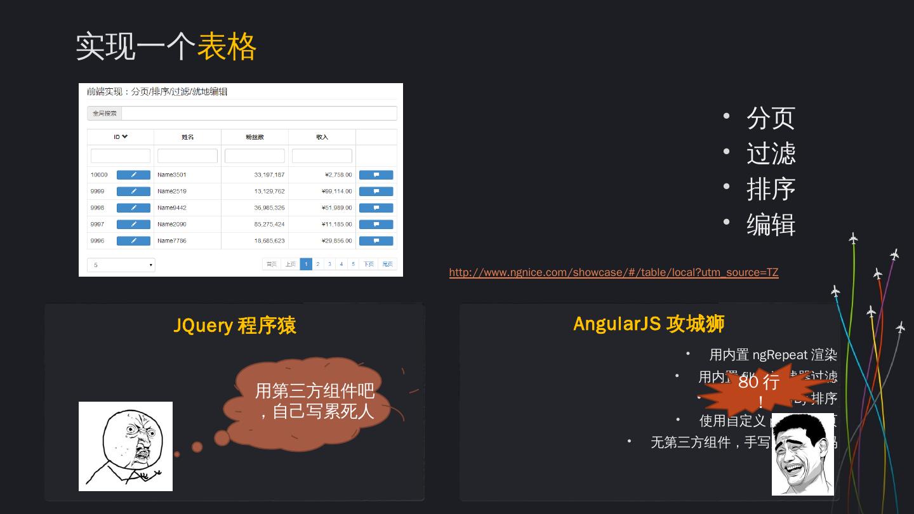Focus the ID column filter box
This screenshot has width=914, height=514.
[x=121, y=156]
